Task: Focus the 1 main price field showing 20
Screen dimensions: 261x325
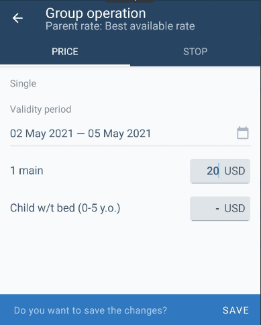Action: 220,171
